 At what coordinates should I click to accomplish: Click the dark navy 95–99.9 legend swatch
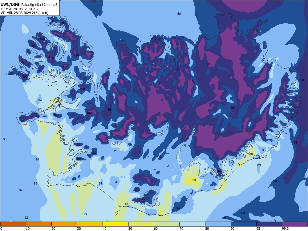(269, 224)
